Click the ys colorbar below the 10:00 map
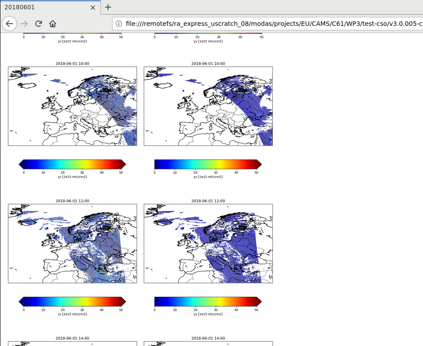 click(x=208, y=164)
